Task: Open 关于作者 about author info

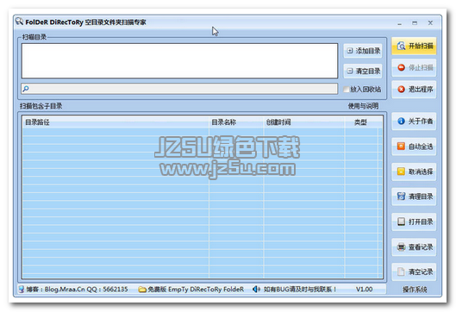Action: click(x=414, y=121)
